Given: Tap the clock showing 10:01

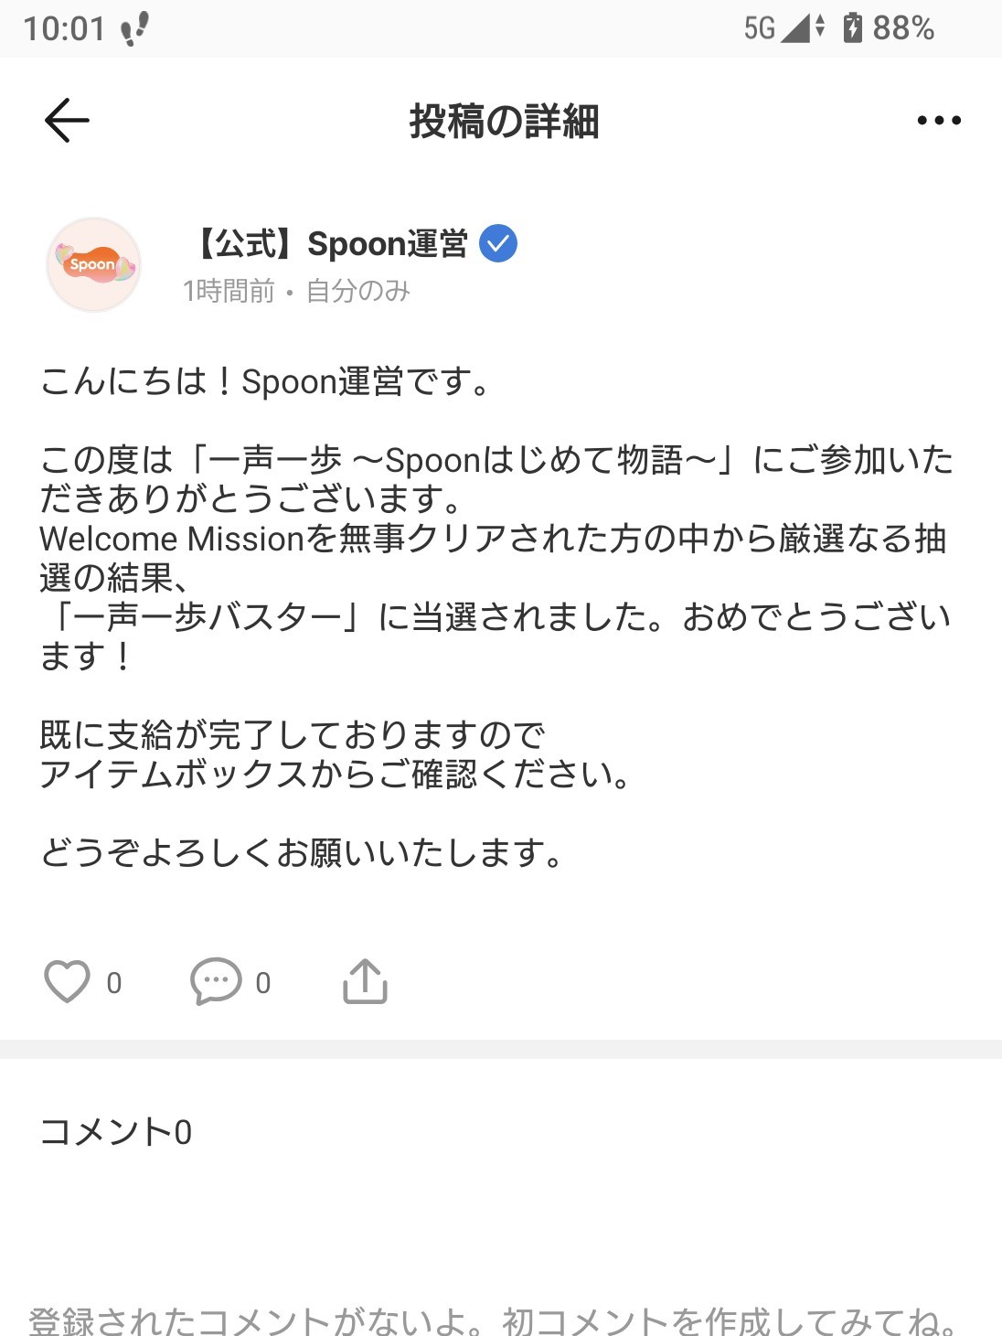Looking at the screenshot, I should pyautogui.click(x=64, y=28).
